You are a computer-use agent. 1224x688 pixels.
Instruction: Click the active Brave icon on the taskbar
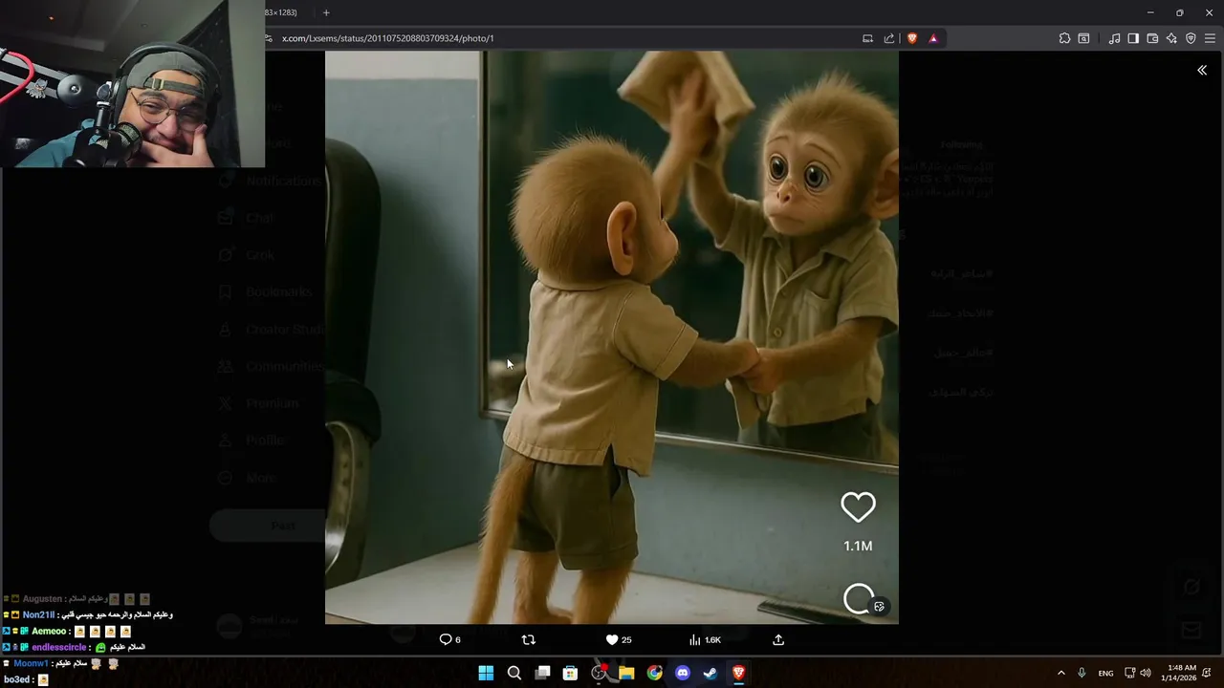click(x=738, y=673)
